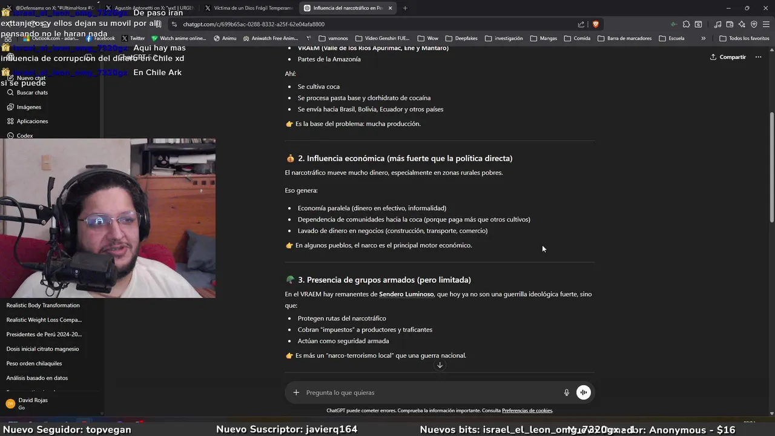Open the Twitter bookmark
The height and width of the screenshot is (436, 775).
pos(133,38)
